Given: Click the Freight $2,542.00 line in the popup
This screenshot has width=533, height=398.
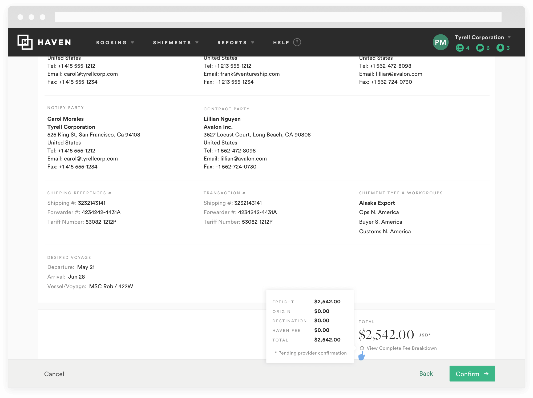Looking at the screenshot, I should (306, 301).
